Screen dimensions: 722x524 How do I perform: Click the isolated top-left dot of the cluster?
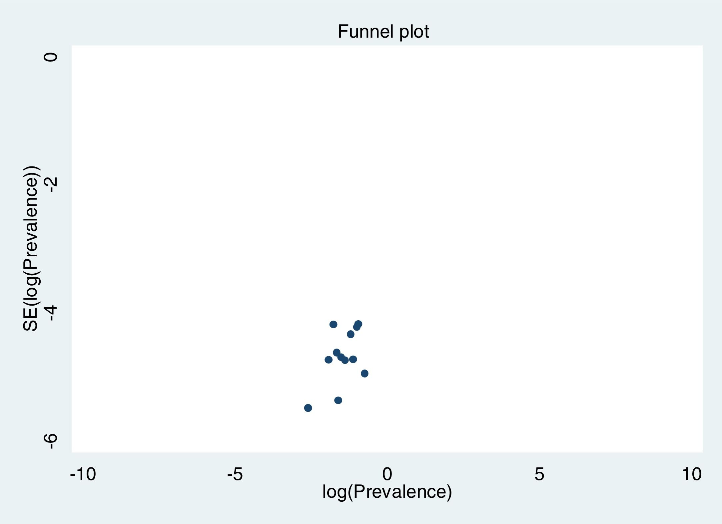[333, 324]
